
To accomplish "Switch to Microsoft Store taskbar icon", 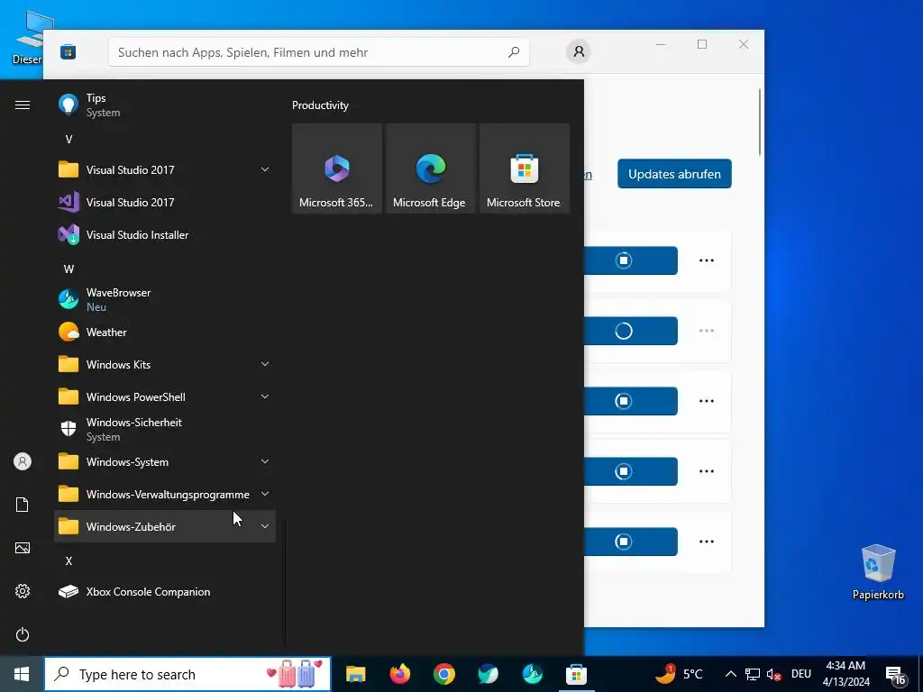I will pos(576,674).
